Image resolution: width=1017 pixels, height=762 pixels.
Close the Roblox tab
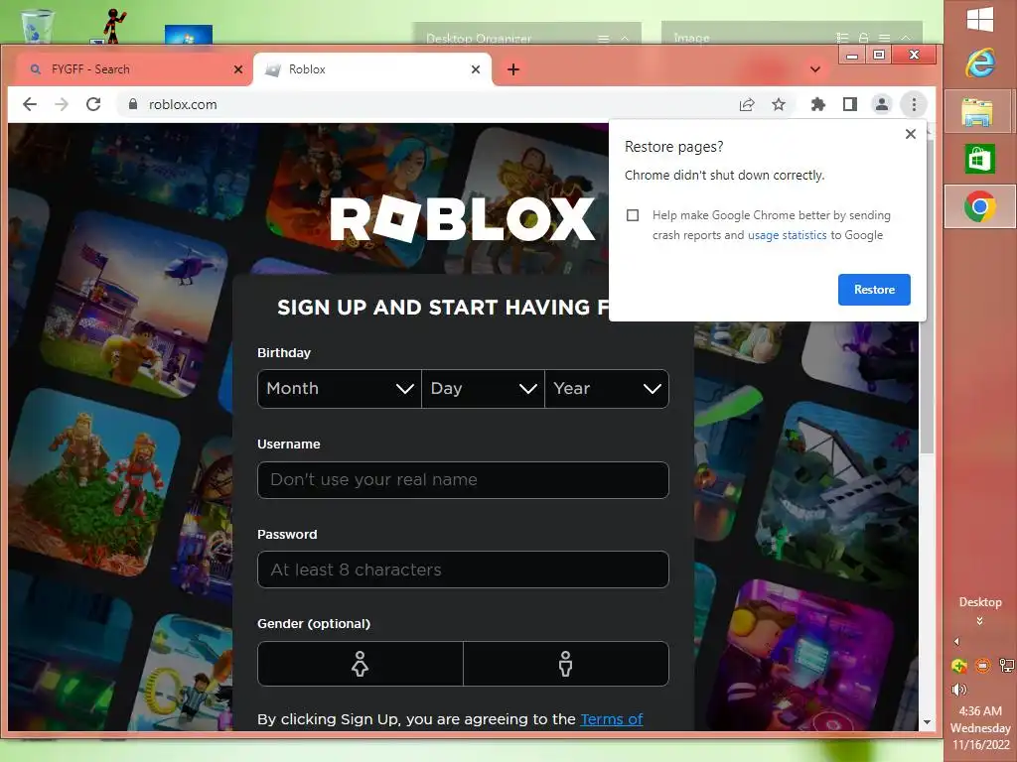click(476, 69)
